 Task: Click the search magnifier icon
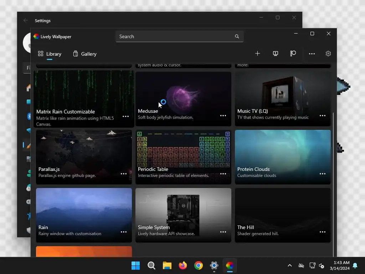coord(237,36)
